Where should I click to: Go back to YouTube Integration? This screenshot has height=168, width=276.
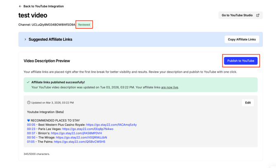43,7
